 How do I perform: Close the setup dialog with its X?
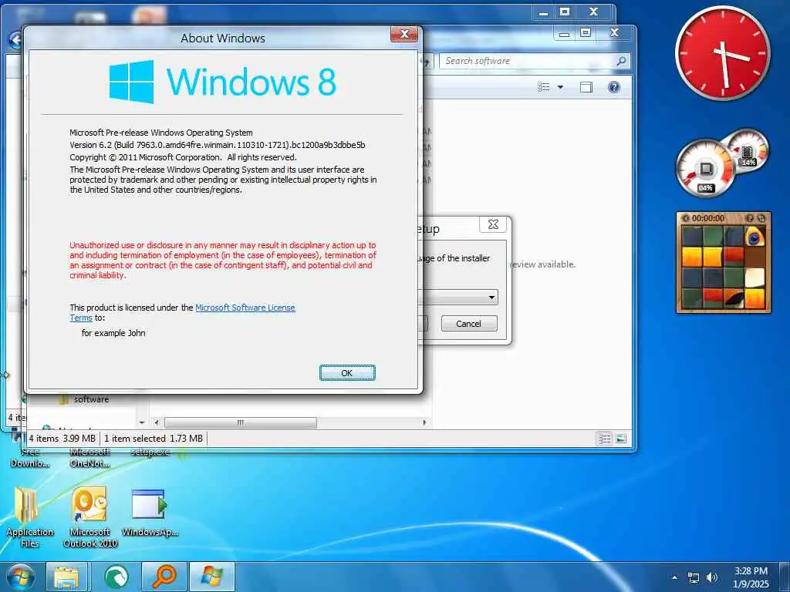[x=493, y=224]
